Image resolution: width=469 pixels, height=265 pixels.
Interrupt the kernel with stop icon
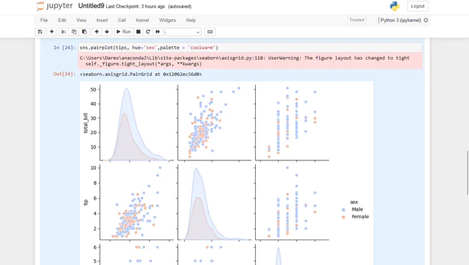pyautogui.click(x=138, y=32)
